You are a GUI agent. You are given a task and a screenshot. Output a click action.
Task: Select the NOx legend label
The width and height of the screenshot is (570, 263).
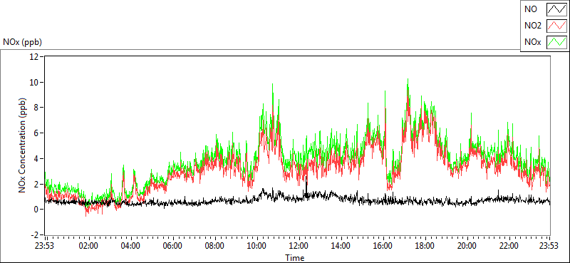pos(533,42)
